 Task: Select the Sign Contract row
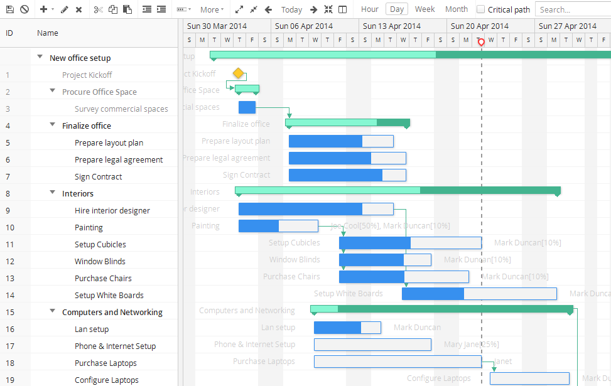tap(89, 176)
